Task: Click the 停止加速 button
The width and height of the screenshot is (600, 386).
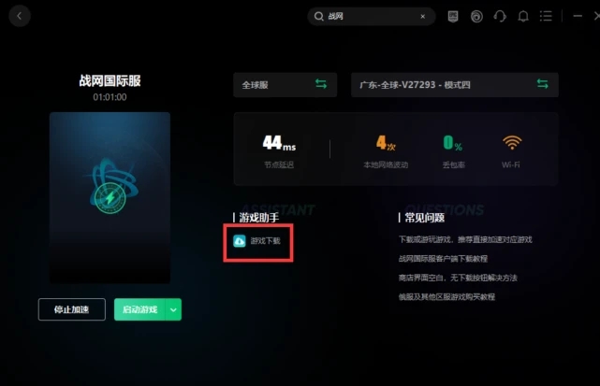Action: coord(71,309)
